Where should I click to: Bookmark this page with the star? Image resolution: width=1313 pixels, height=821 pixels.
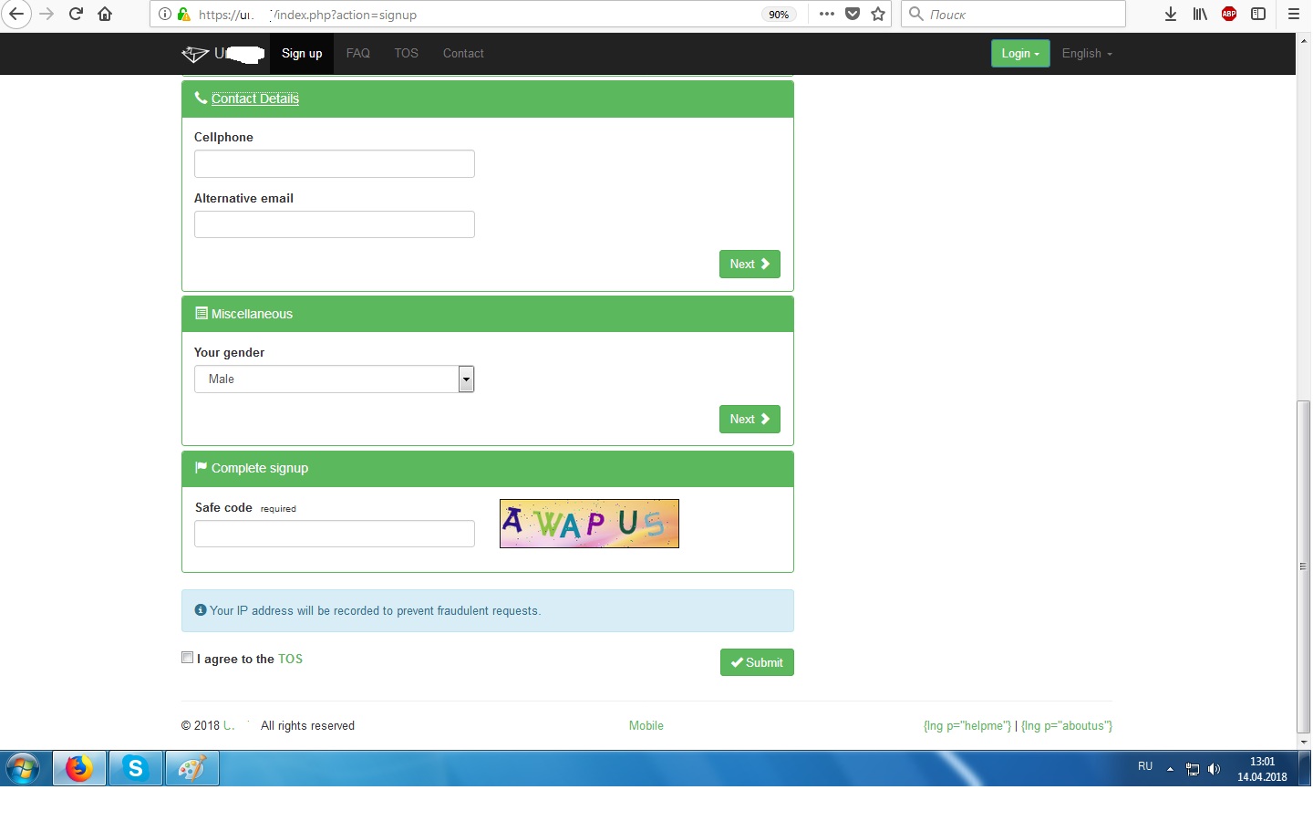click(878, 14)
